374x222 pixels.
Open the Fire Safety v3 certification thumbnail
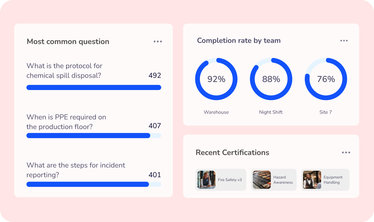[206, 180]
